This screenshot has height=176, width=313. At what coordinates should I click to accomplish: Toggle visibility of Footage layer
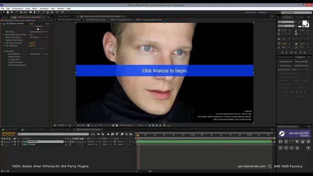coord(2,144)
